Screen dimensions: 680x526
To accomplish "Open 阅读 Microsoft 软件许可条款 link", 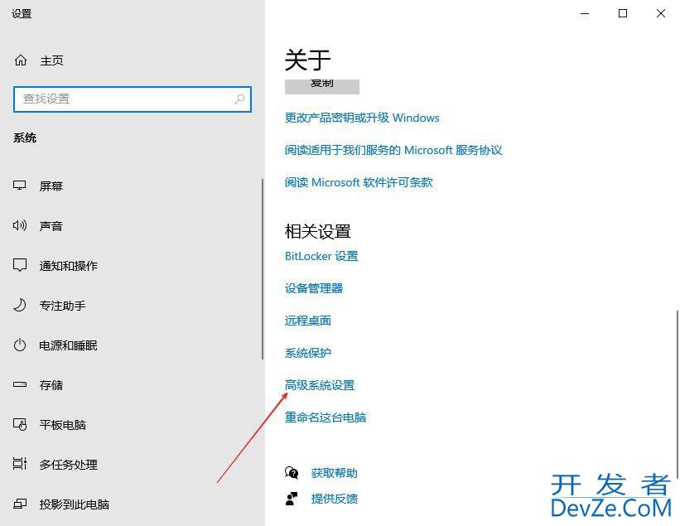I will (x=359, y=182).
